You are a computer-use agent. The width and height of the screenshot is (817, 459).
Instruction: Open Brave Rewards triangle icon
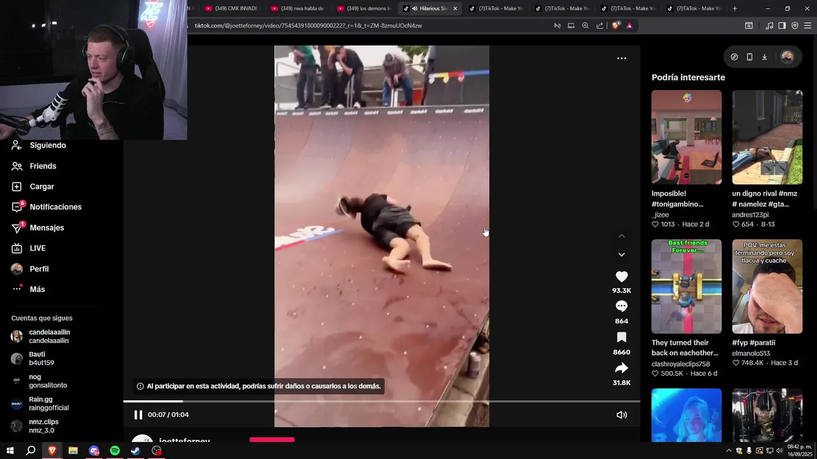[x=629, y=25]
